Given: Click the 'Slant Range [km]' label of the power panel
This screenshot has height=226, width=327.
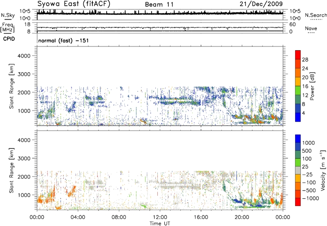Looking at the screenshot, I should 11,86.
